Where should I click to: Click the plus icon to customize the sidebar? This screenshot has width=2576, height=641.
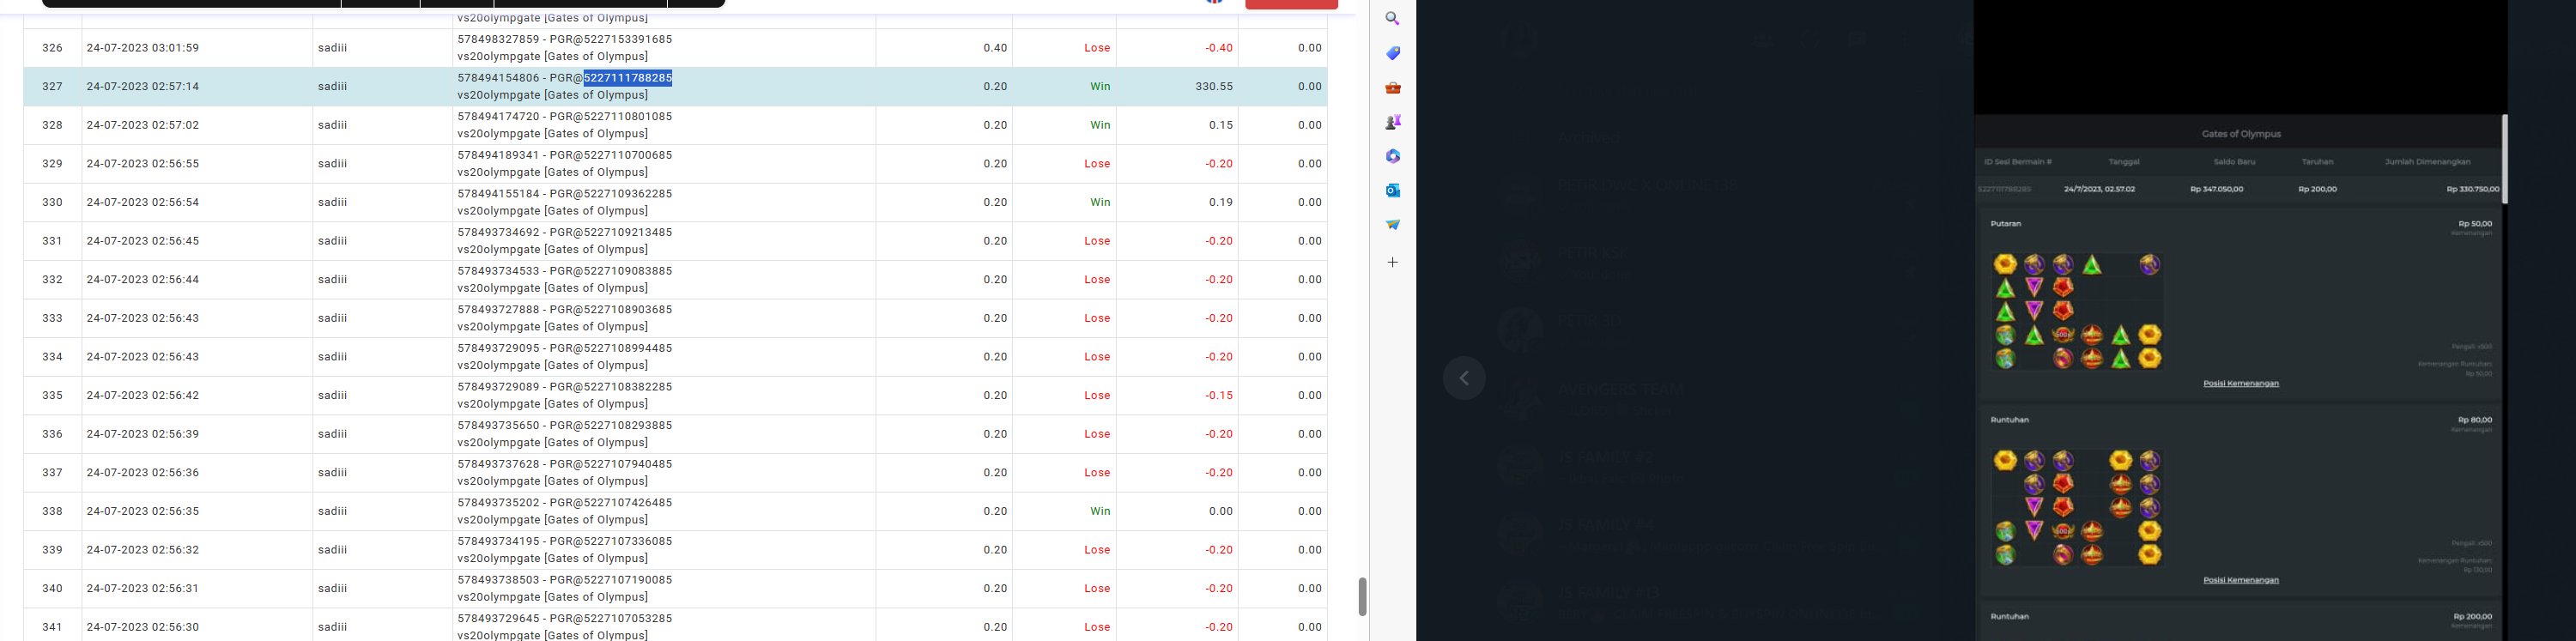pos(1392,262)
